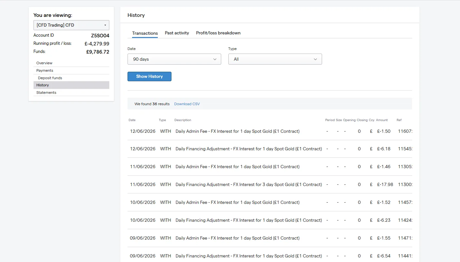
Task: Click the 12/06/2026 Daily Admin Fee description
Action: point(237,131)
